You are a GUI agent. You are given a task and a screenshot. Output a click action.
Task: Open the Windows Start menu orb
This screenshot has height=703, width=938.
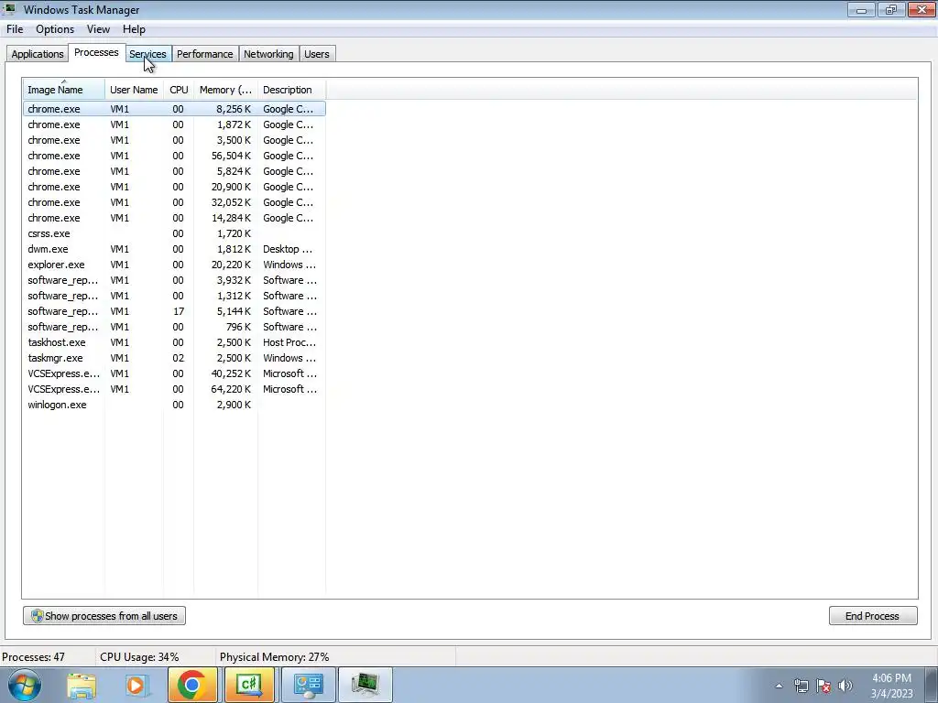[x=24, y=685]
